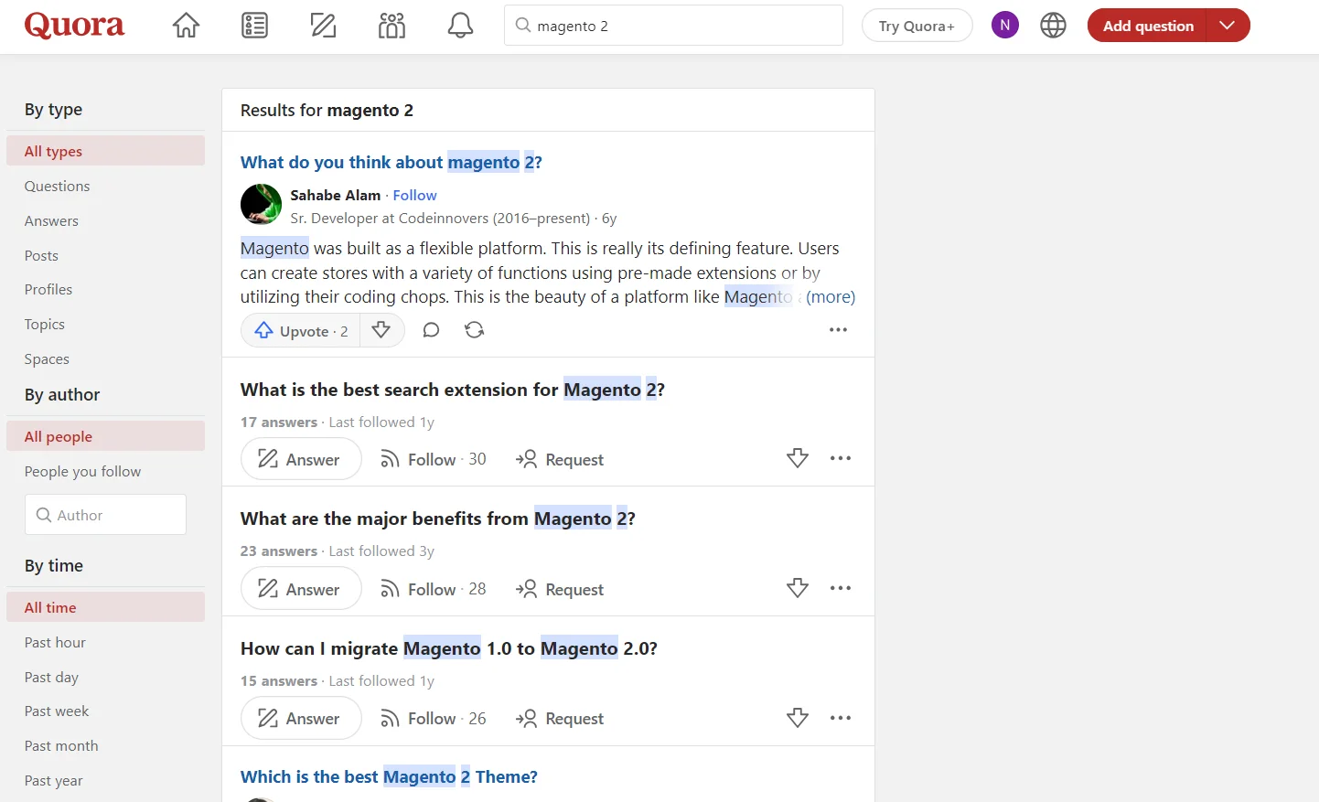Share Sahabe Alam's answer with reshare icon
The image size is (1319, 802).
pyautogui.click(x=474, y=330)
